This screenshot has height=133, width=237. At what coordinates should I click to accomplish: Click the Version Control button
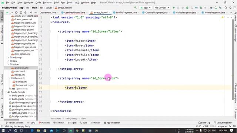click(14, 123)
